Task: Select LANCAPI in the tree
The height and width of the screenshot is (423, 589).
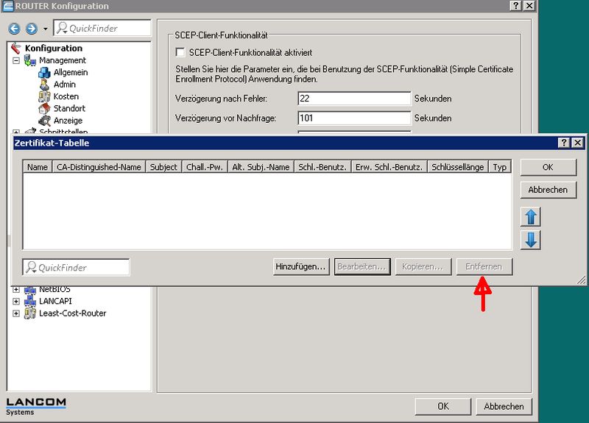Action: tap(55, 302)
